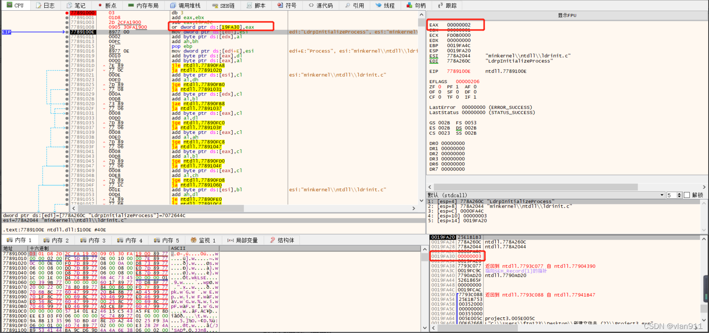The width and height of the screenshot is (709, 333).
Task: Toggle breakpoint dot at address 77891037
Action: click(x=67, y=128)
